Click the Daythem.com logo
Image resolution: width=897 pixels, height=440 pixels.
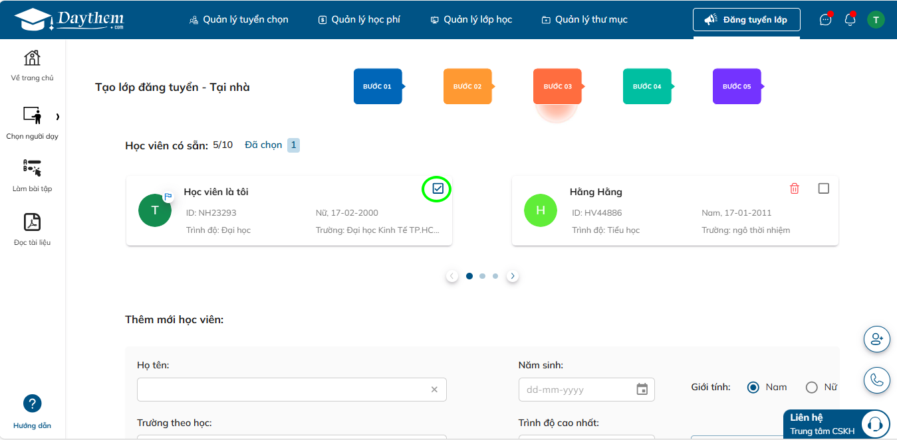68,19
